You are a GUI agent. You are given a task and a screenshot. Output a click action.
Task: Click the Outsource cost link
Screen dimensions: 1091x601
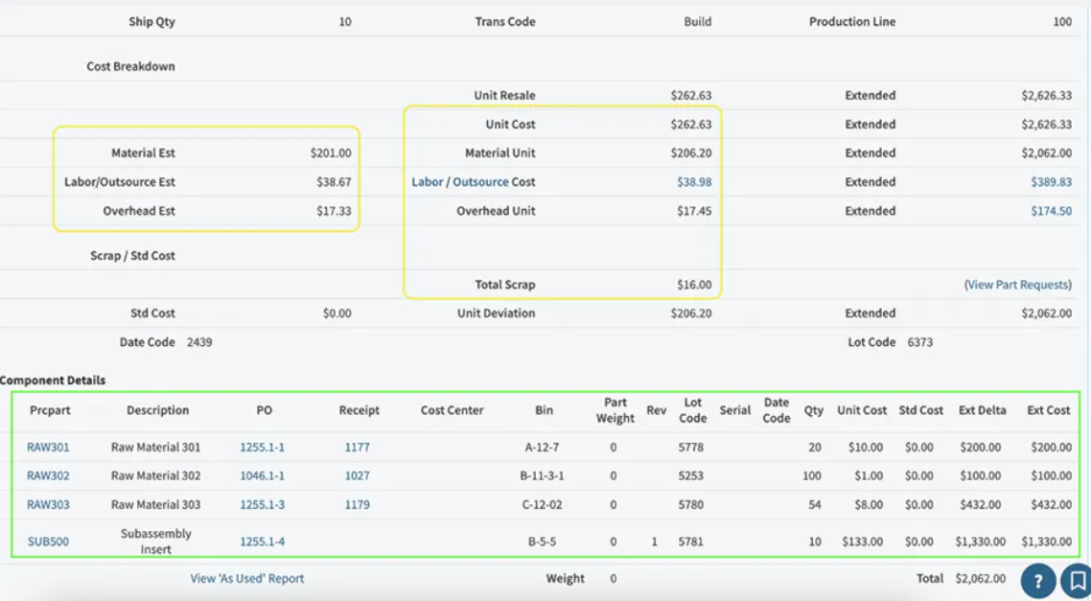(480, 182)
